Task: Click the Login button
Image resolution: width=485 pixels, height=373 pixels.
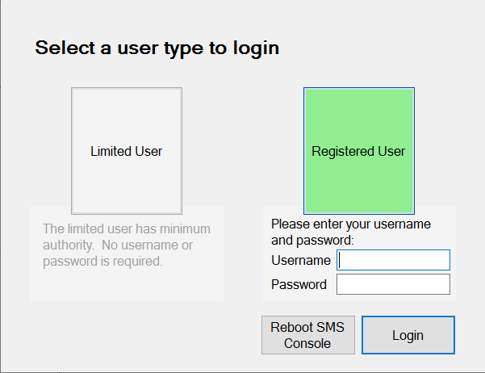Action: [408, 335]
